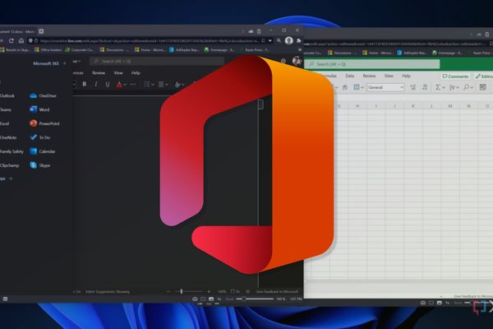The height and width of the screenshot is (329, 493).
Task: Open Clipchamp from the app list
Action: (9, 165)
